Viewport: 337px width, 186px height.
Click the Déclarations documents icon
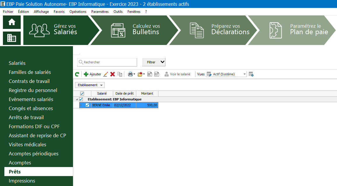click(197, 30)
